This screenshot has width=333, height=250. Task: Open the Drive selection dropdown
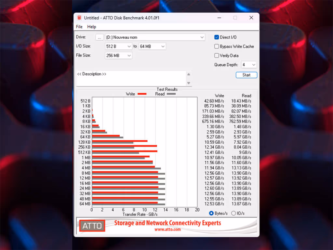click(x=155, y=37)
